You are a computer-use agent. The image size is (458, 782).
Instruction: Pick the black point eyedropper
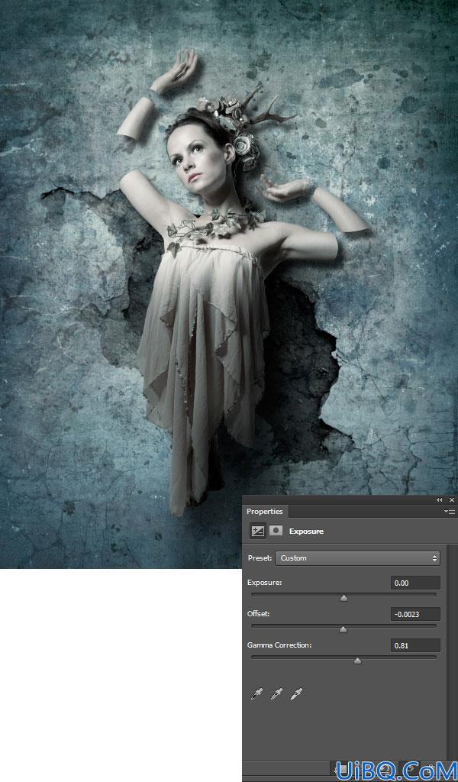click(x=256, y=693)
